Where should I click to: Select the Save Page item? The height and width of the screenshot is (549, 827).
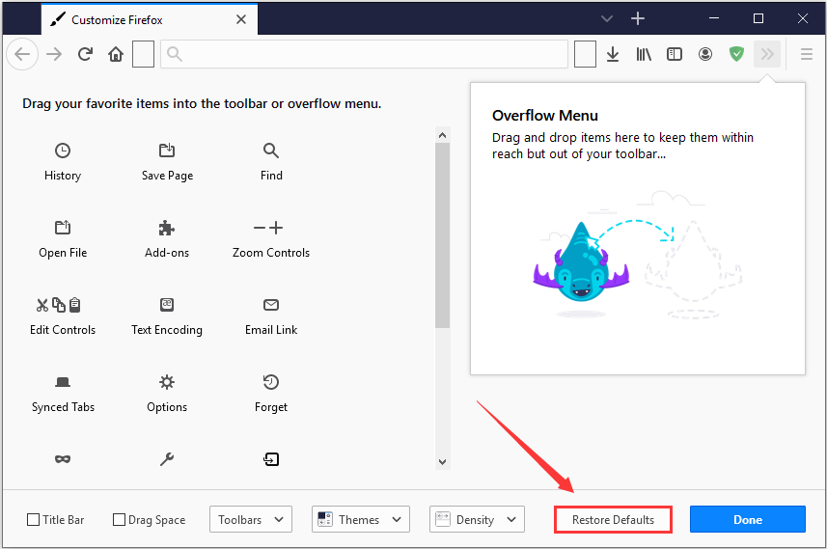coord(167,162)
